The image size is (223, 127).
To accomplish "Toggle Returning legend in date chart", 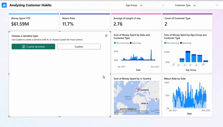I will [135, 43].
